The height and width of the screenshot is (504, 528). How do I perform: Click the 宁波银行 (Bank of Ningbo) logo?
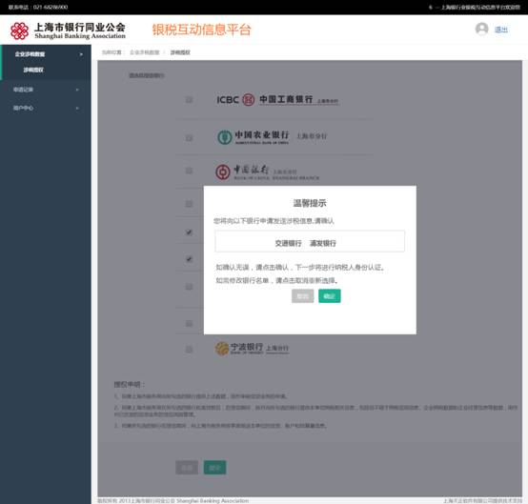(x=252, y=348)
